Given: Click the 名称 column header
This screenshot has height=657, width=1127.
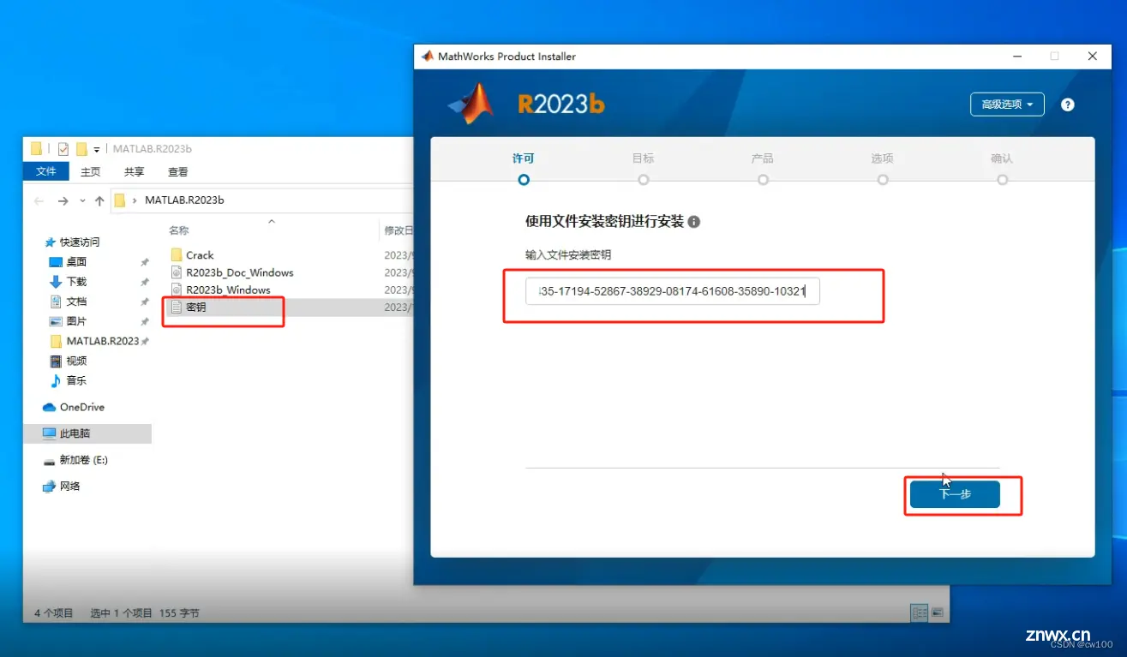Looking at the screenshot, I should (178, 230).
